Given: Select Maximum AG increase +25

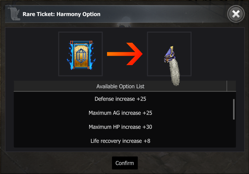Looking at the screenshot, I should 120,113.
